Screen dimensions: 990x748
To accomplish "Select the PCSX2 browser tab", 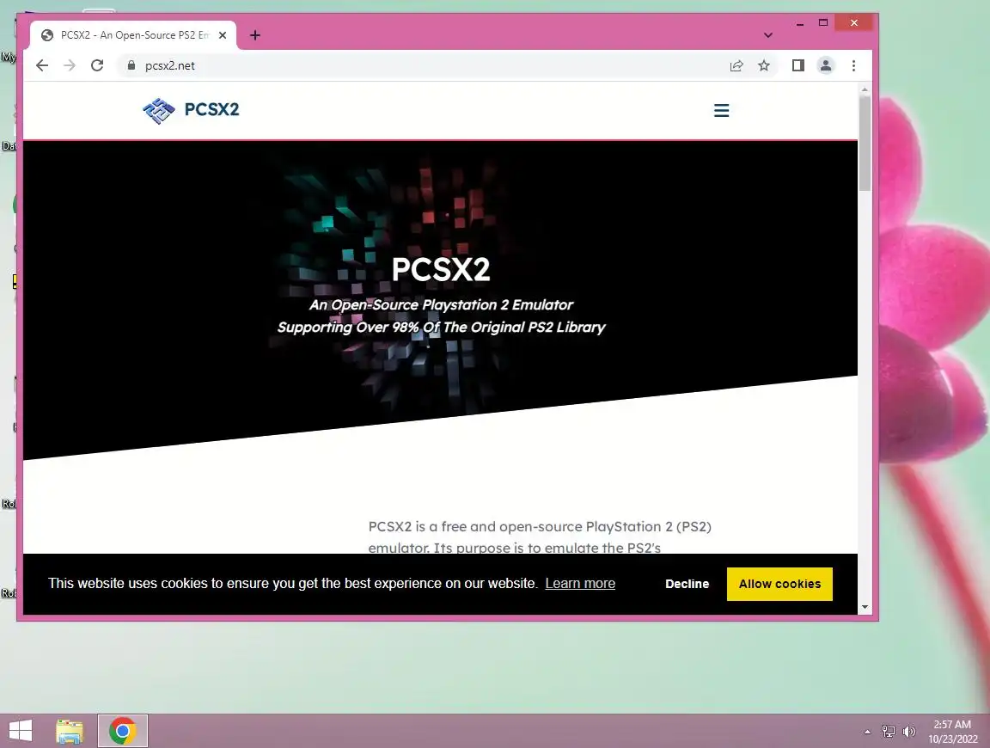I will click(133, 35).
